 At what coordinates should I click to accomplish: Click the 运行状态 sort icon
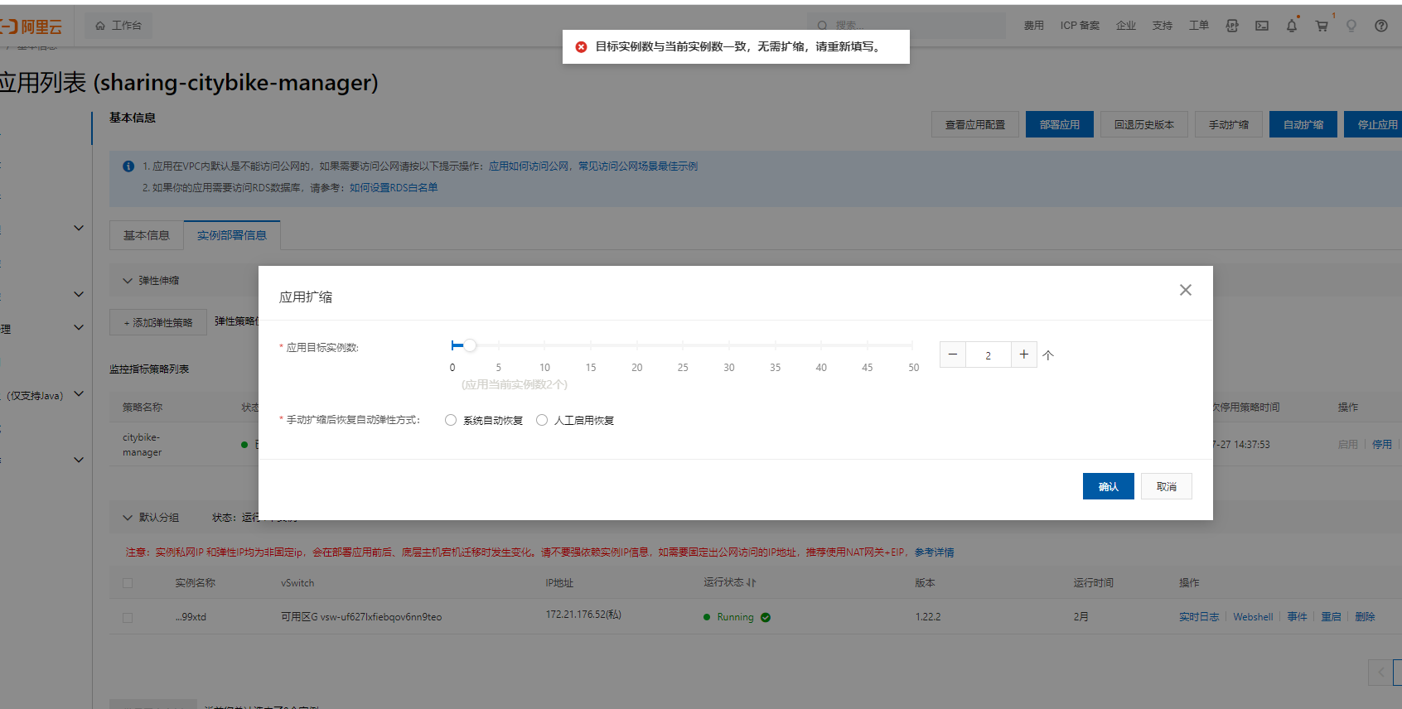[x=752, y=583]
